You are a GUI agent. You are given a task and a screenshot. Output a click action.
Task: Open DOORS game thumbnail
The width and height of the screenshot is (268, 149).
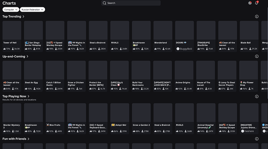point(184,30)
